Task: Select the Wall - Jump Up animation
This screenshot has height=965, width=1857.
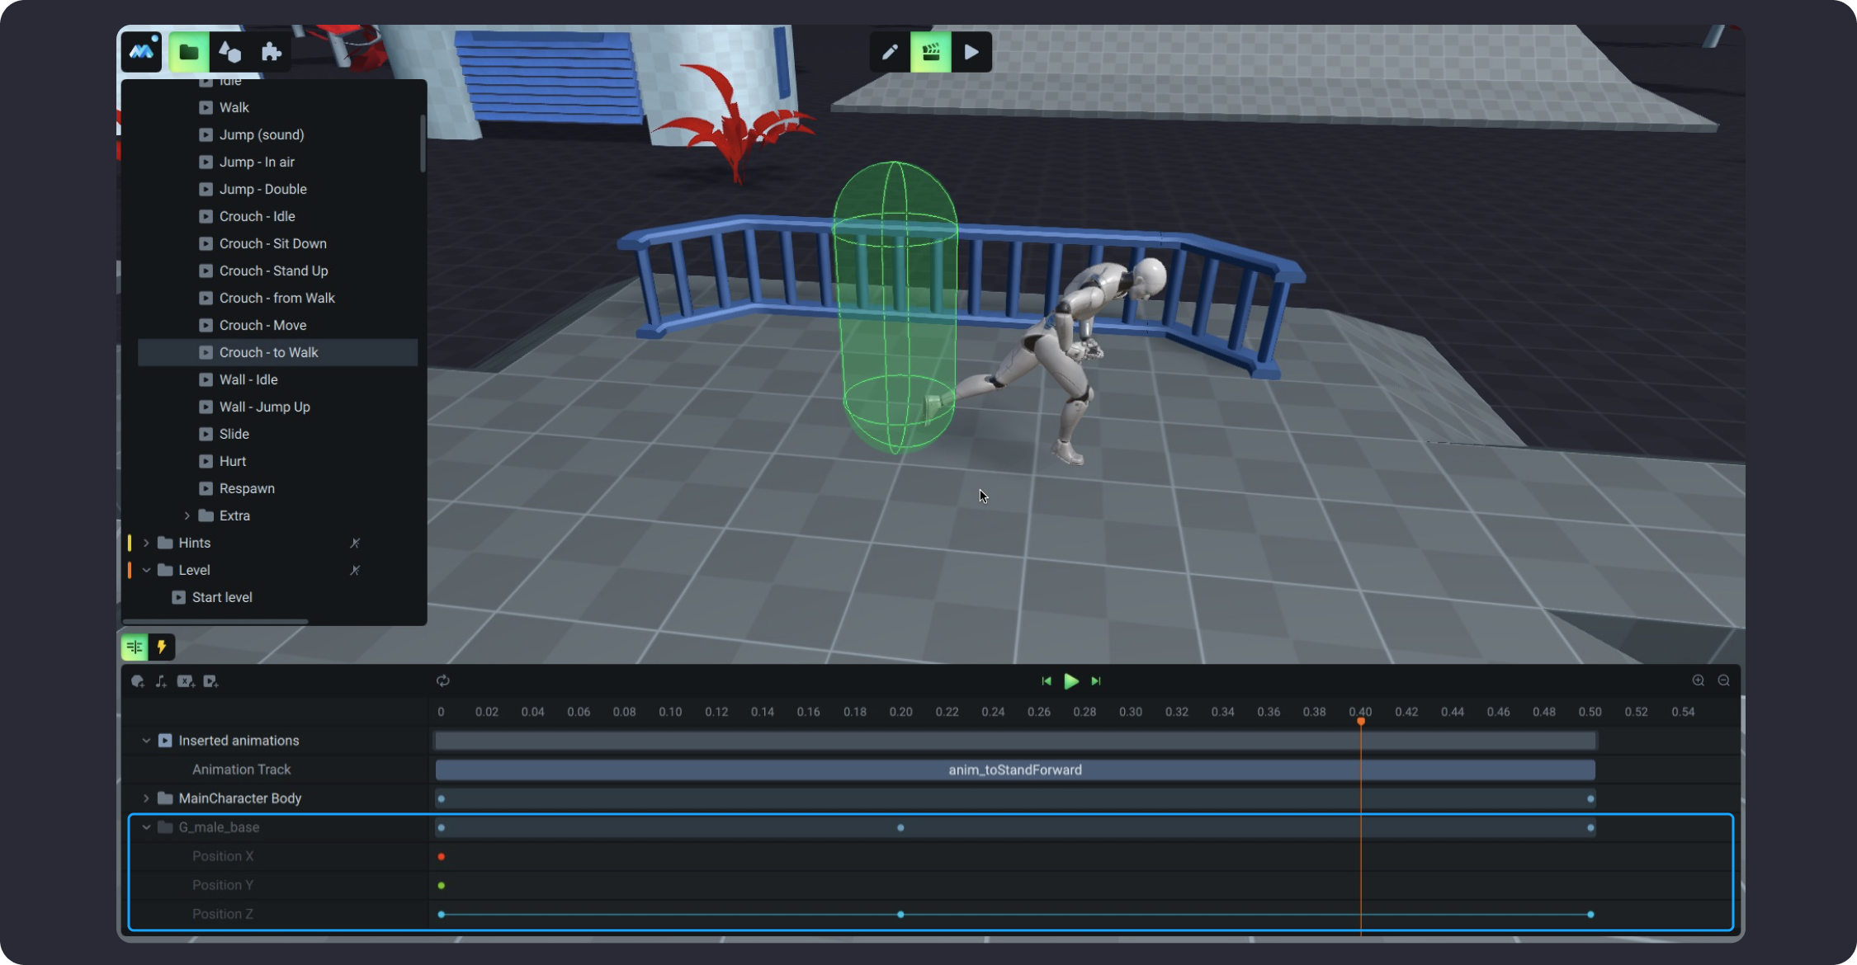Action: coord(264,407)
